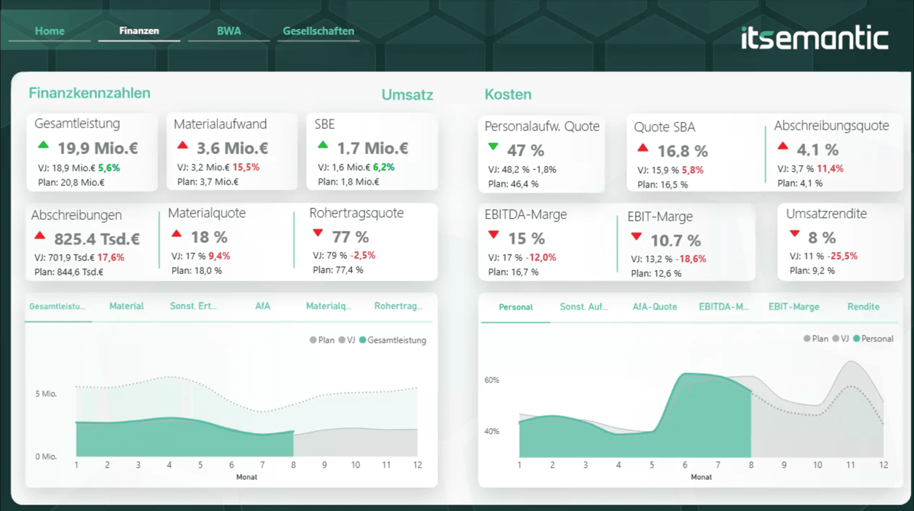Open the EBITDA-M... chart tab
The width and height of the screenshot is (914, 511).
724,307
